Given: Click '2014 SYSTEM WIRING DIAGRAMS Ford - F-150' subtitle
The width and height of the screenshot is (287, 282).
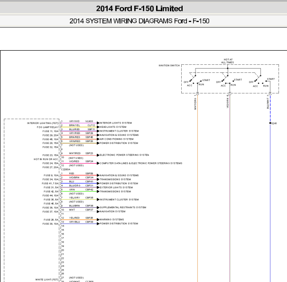Looking at the screenshot, I should tap(139, 21).
